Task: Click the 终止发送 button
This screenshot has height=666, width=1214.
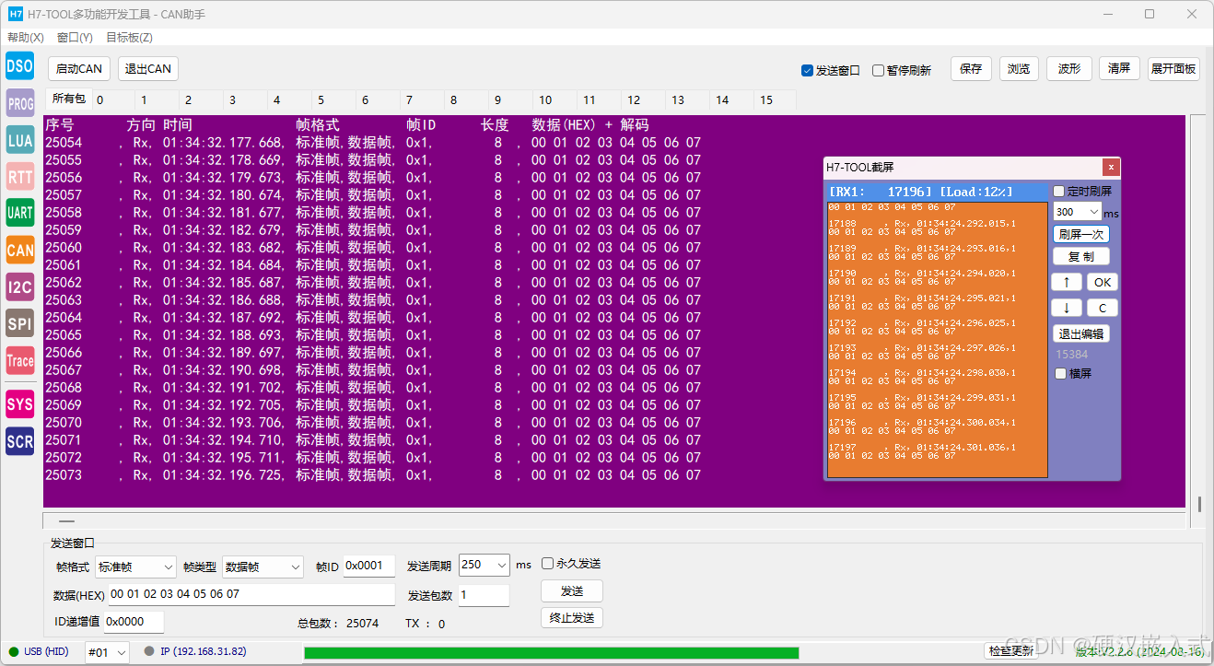Action: (x=572, y=617)
